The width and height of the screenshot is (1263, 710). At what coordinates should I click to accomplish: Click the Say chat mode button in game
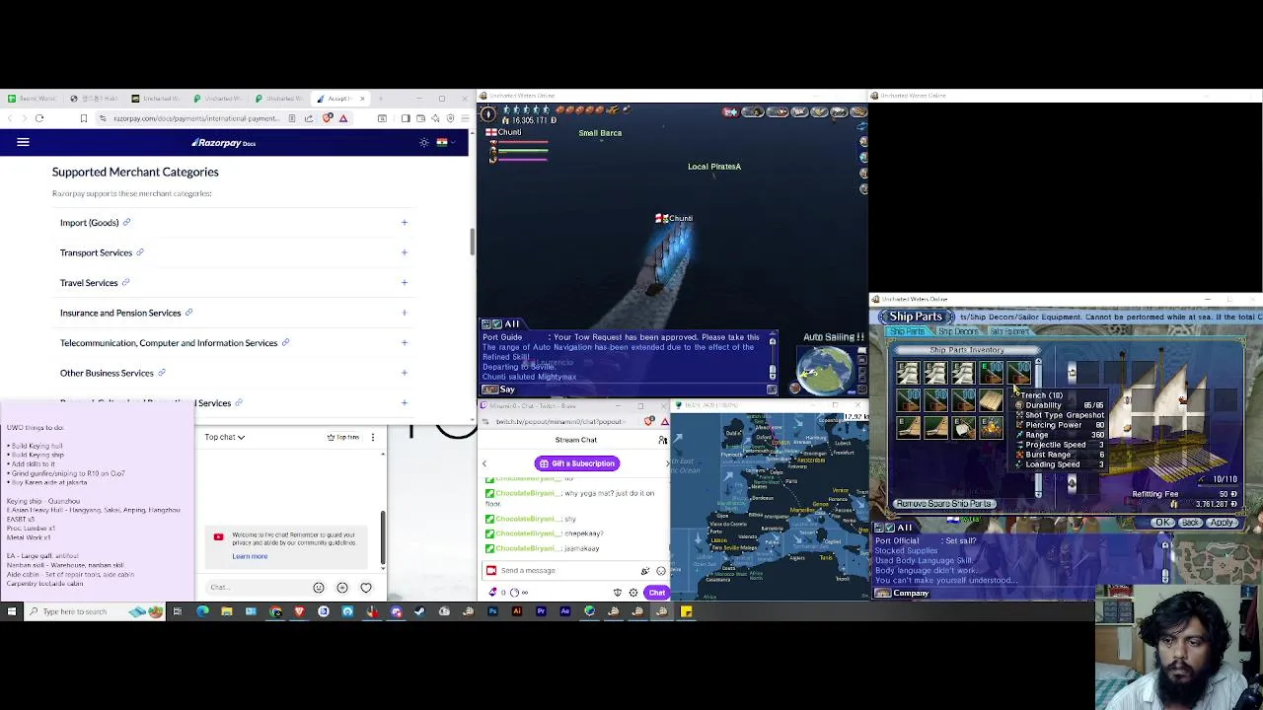[x=499, y=390]
